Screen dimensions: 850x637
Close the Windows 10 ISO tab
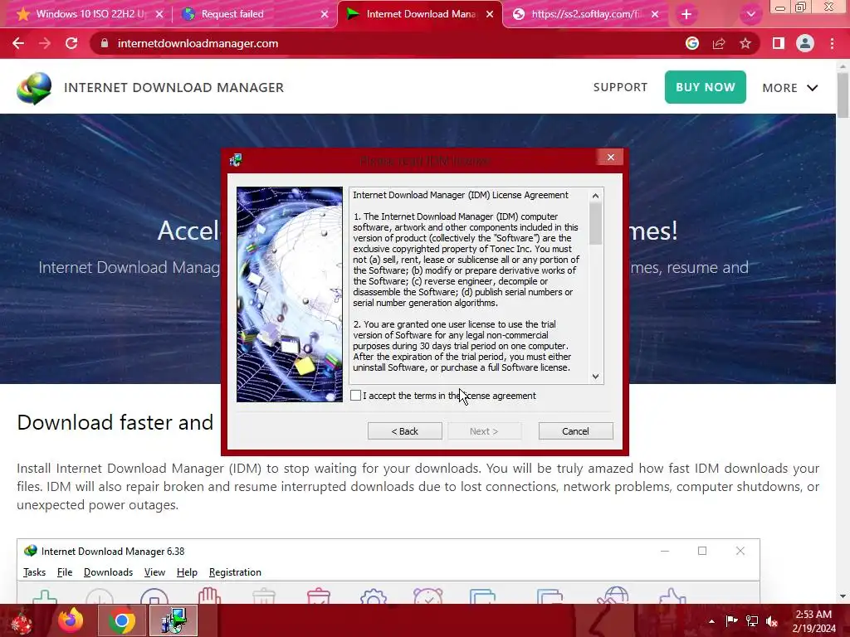point(159,15)
